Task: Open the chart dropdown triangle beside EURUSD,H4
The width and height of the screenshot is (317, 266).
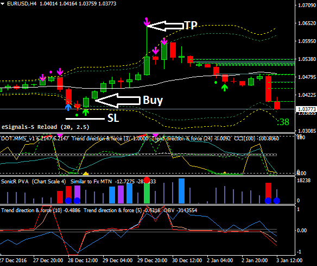Action: 2,4
